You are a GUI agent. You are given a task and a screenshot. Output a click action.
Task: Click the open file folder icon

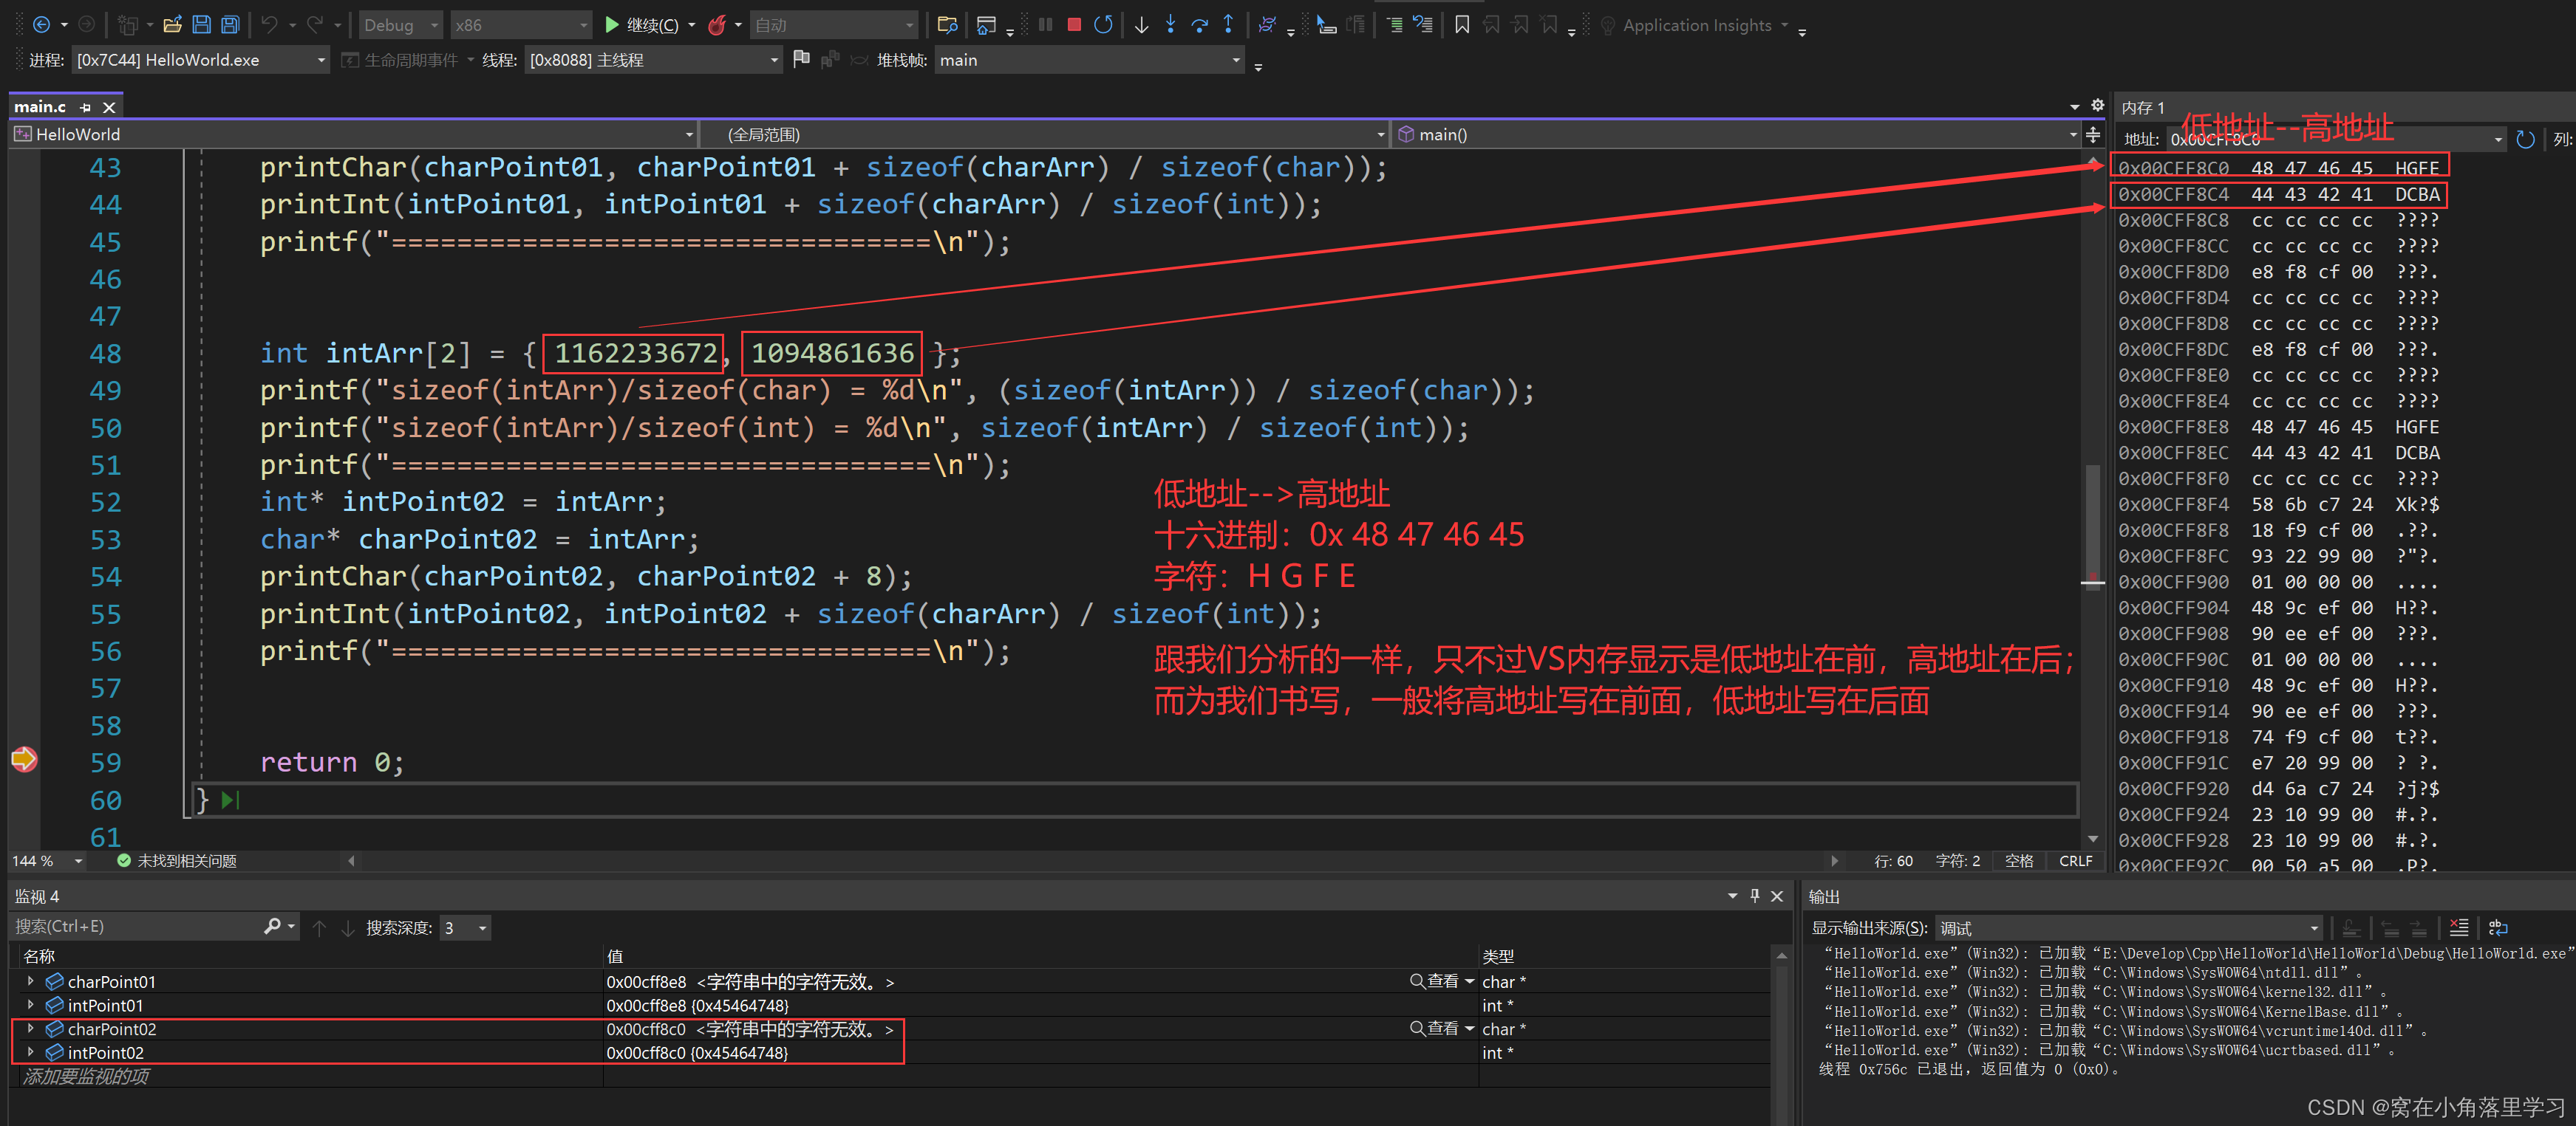(172, 25)
